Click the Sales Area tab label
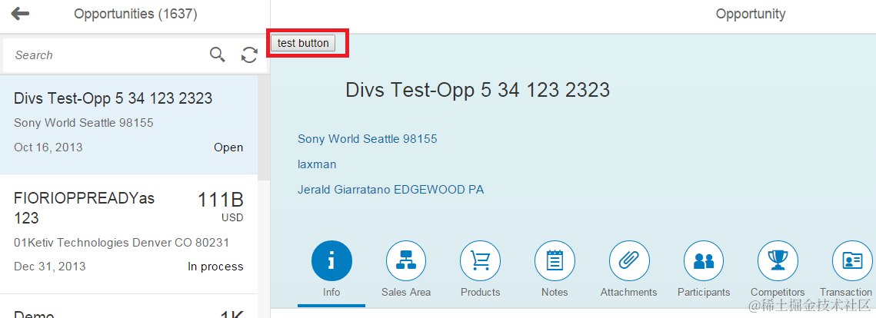 pos(406,293)
